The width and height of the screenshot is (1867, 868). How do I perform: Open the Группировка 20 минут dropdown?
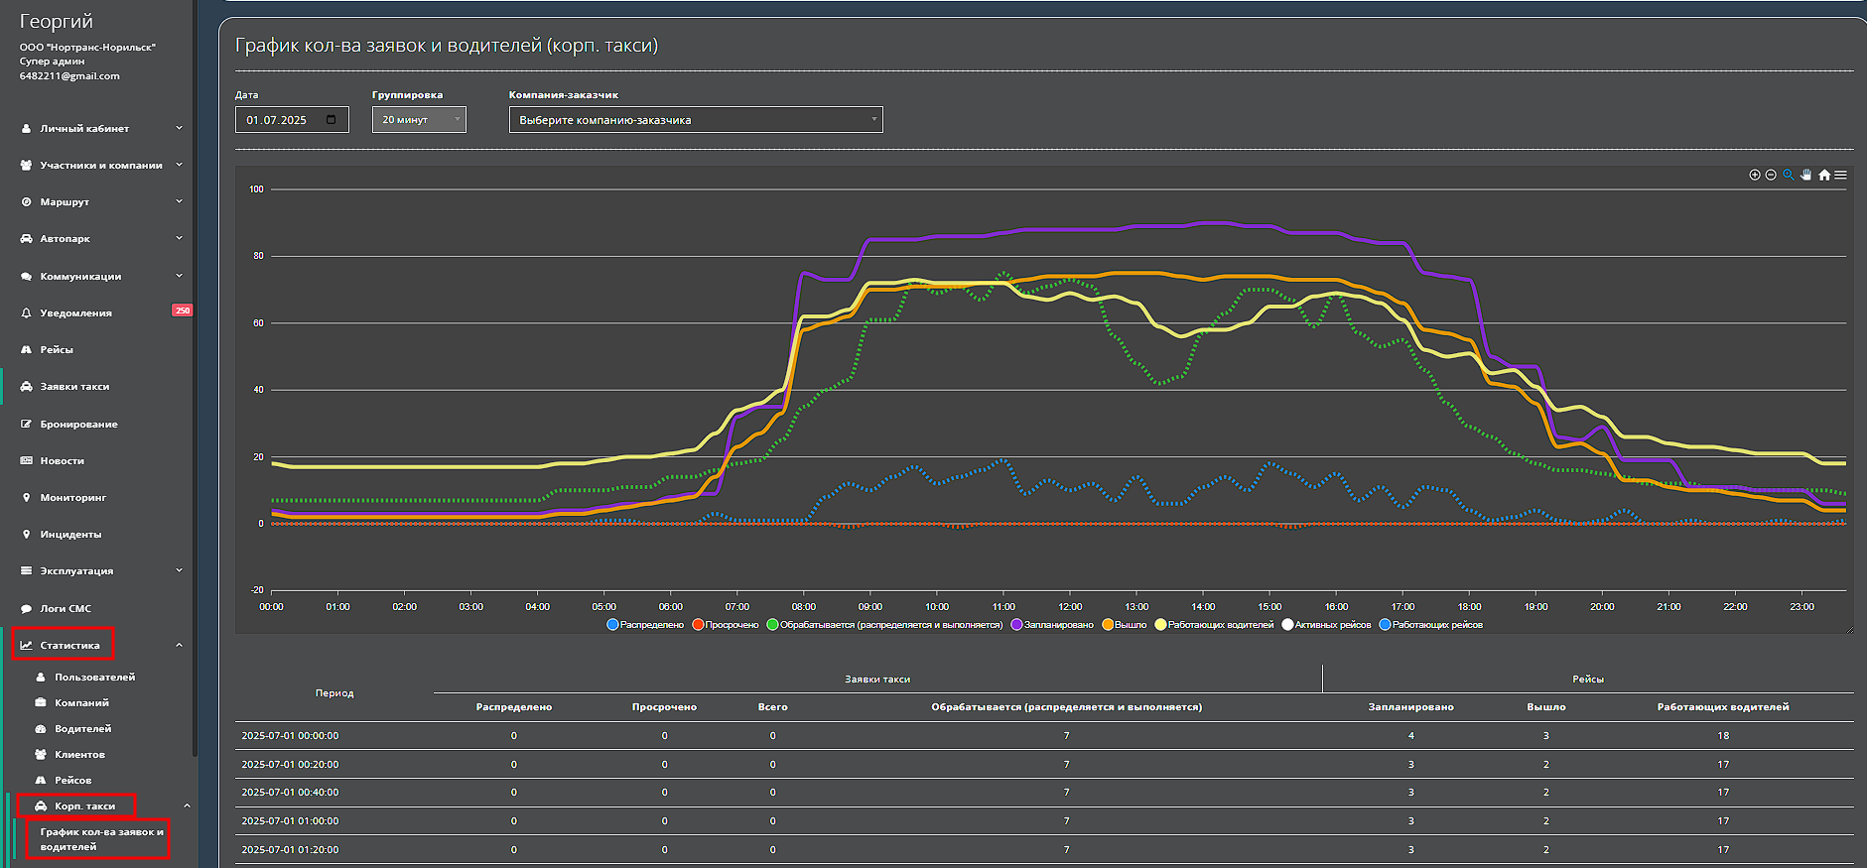pyautogui.click(x=419, y=120)
